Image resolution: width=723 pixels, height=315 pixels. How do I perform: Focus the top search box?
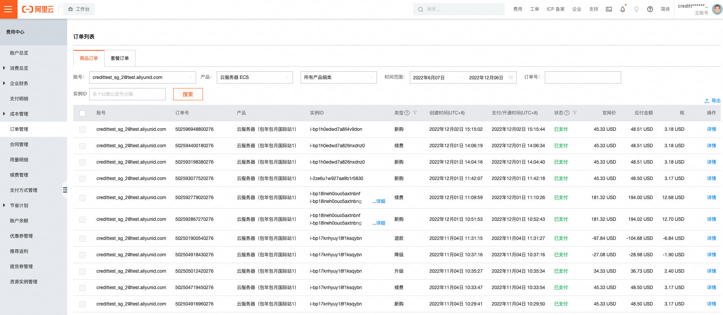point(459,9)
